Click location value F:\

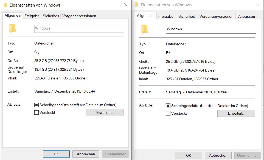click(168, 53)
